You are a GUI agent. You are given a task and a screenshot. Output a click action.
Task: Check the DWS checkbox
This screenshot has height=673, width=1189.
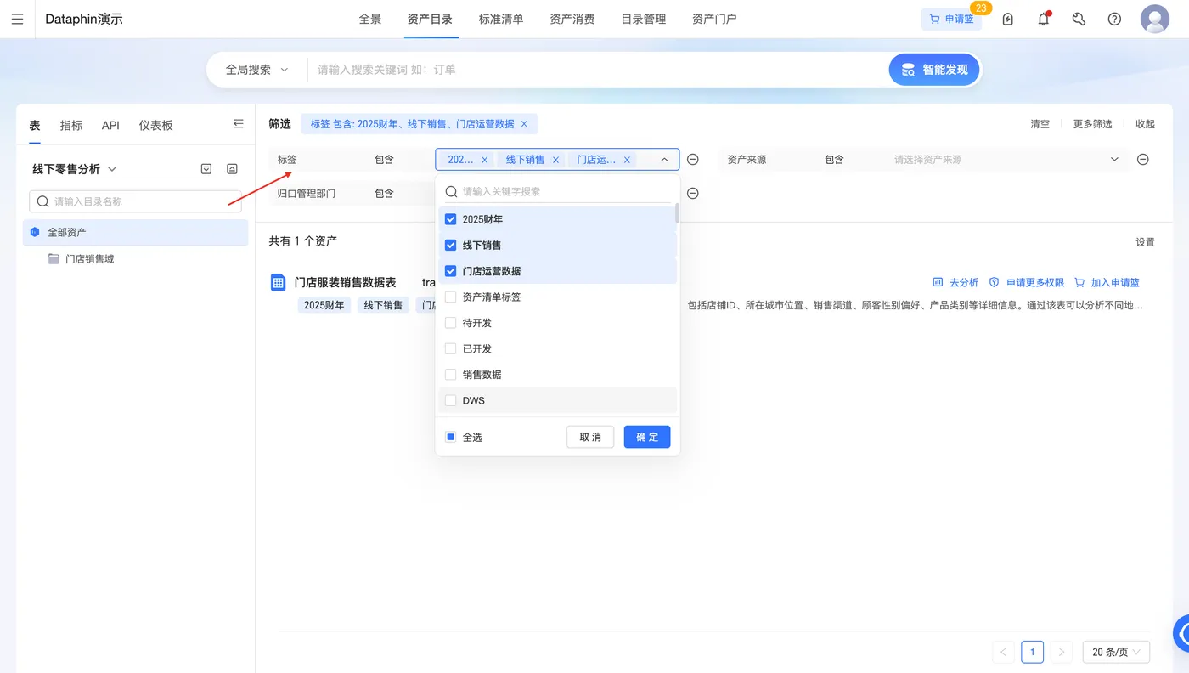[451, 401]
